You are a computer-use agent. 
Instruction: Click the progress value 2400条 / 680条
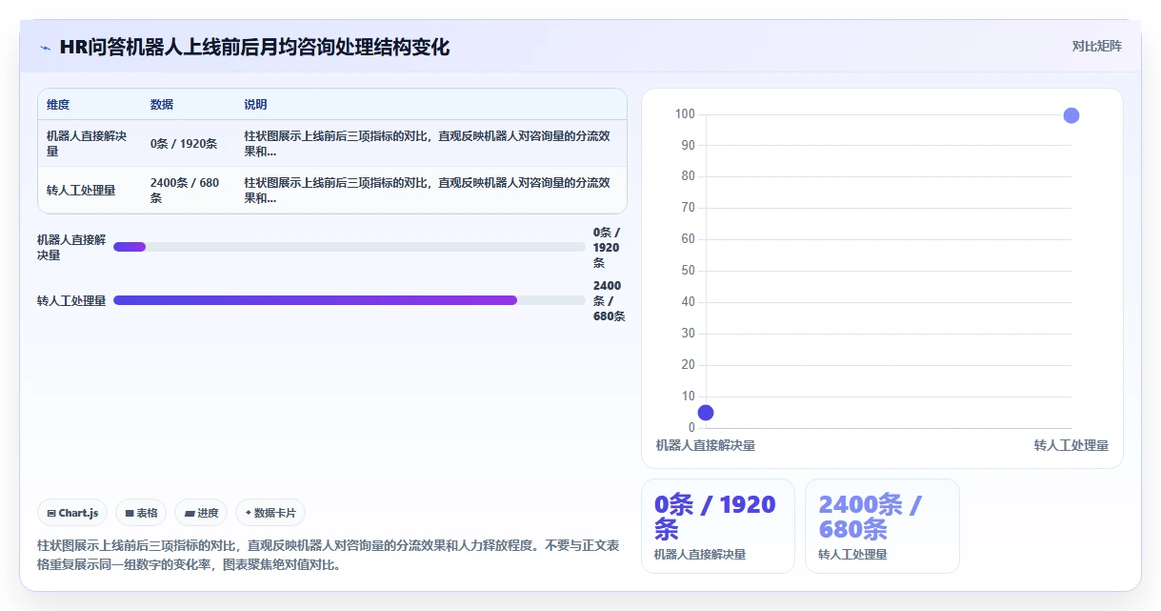click(x=609, y=300)
